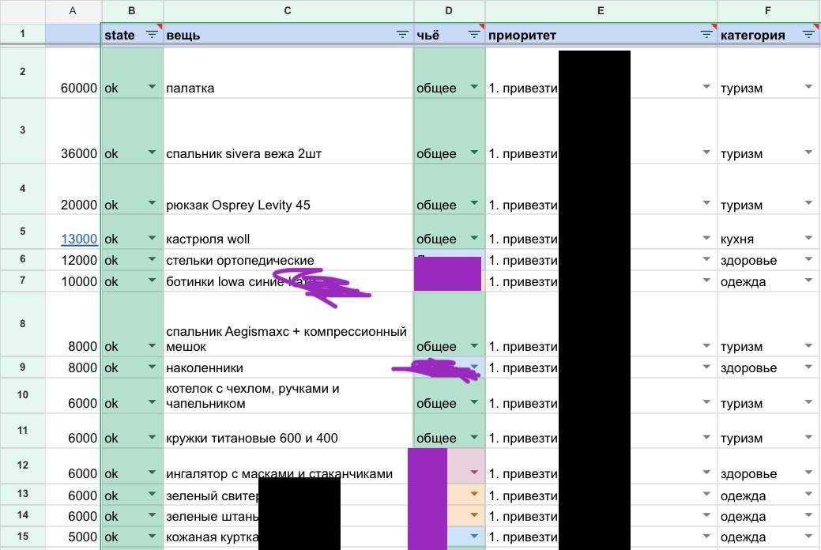Select row 8 header
Screen dimensions: 821x550
click(x=23, y=324)
